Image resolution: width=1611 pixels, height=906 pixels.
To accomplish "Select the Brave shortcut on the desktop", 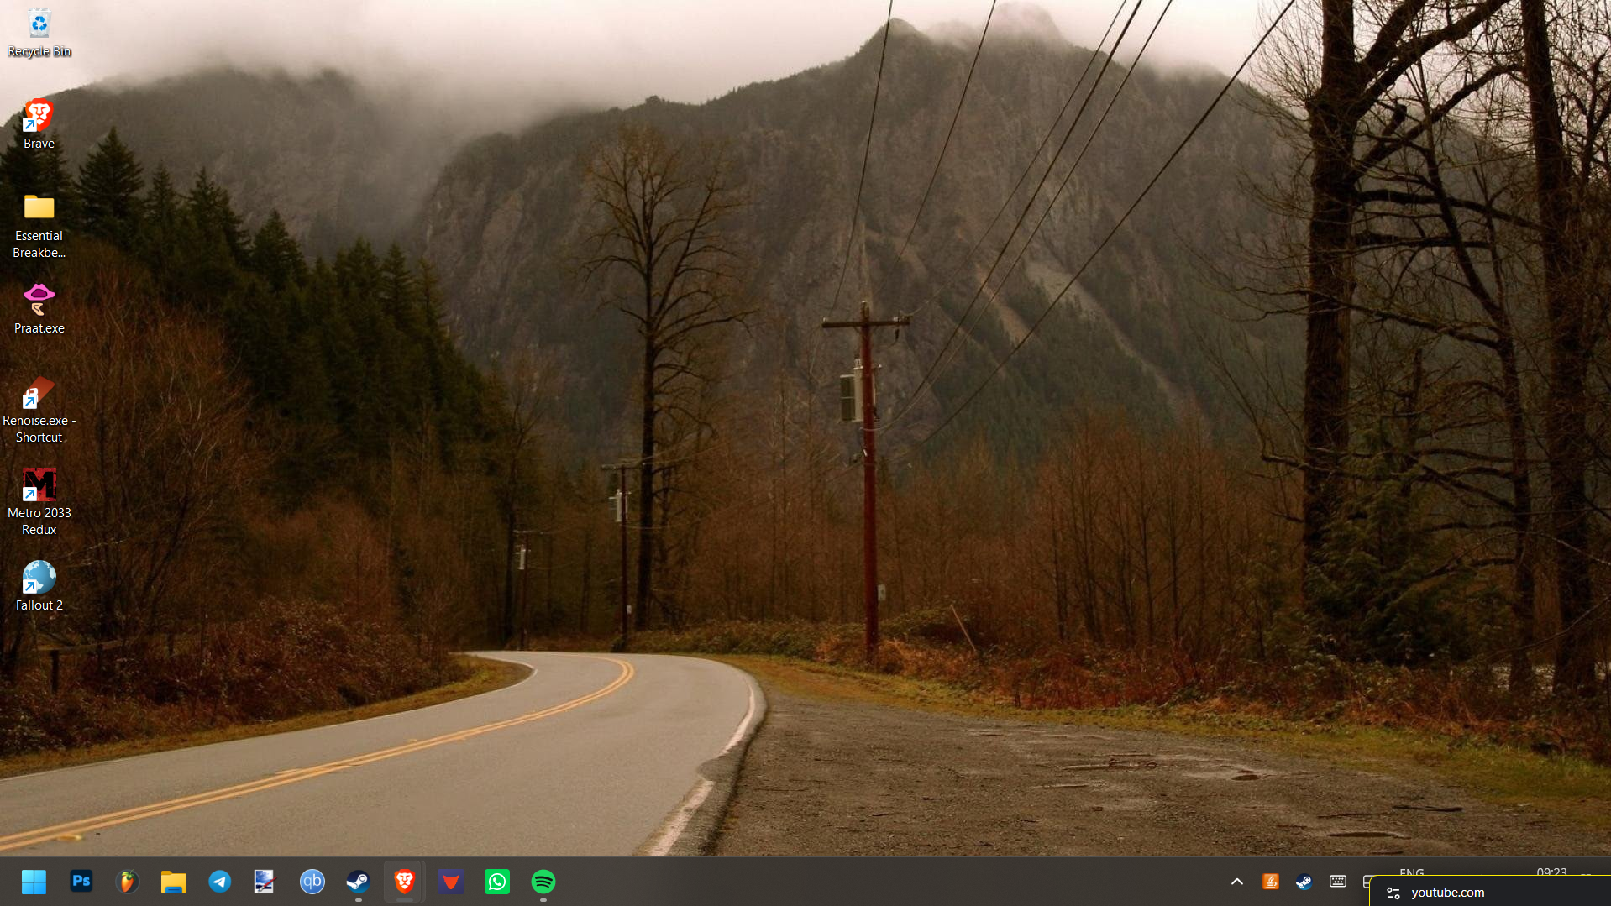I will 39,124.
